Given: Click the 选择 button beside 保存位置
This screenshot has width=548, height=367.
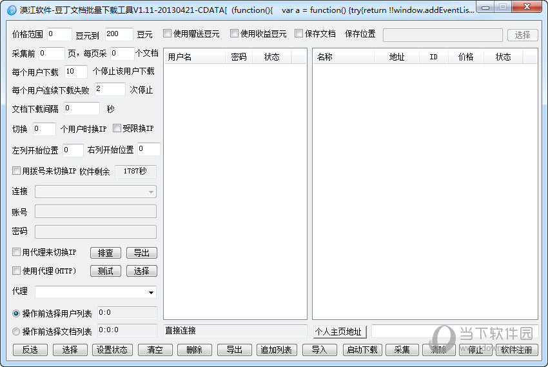Looking at the screenshot, I should 522,35.
